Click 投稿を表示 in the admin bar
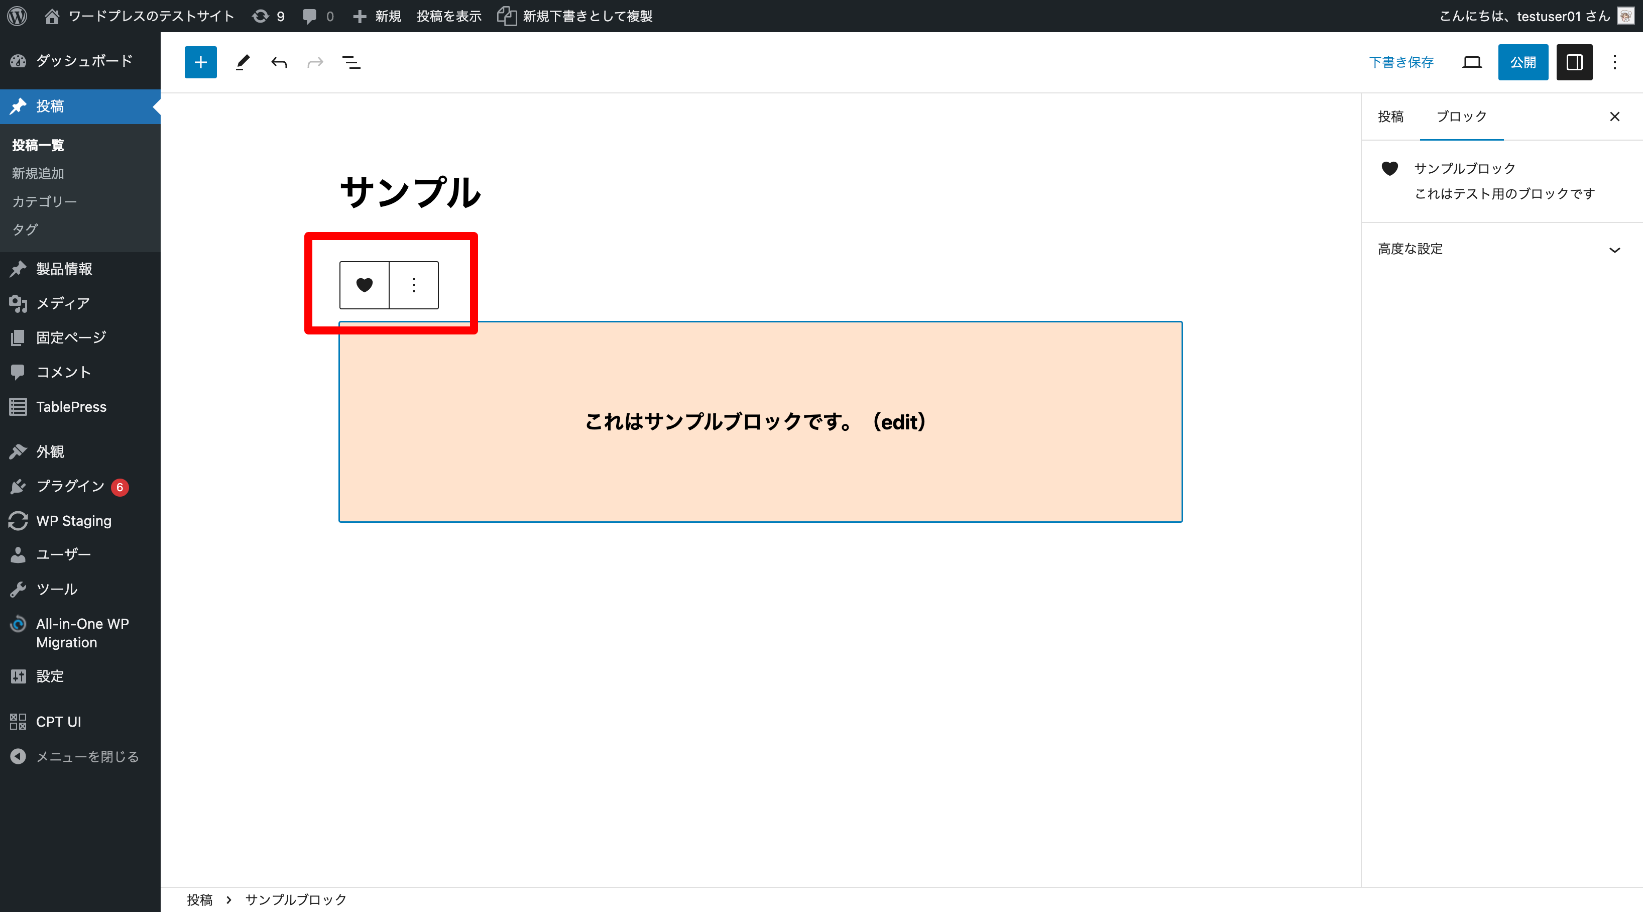Screen dimensions: 1643x912 449,16
